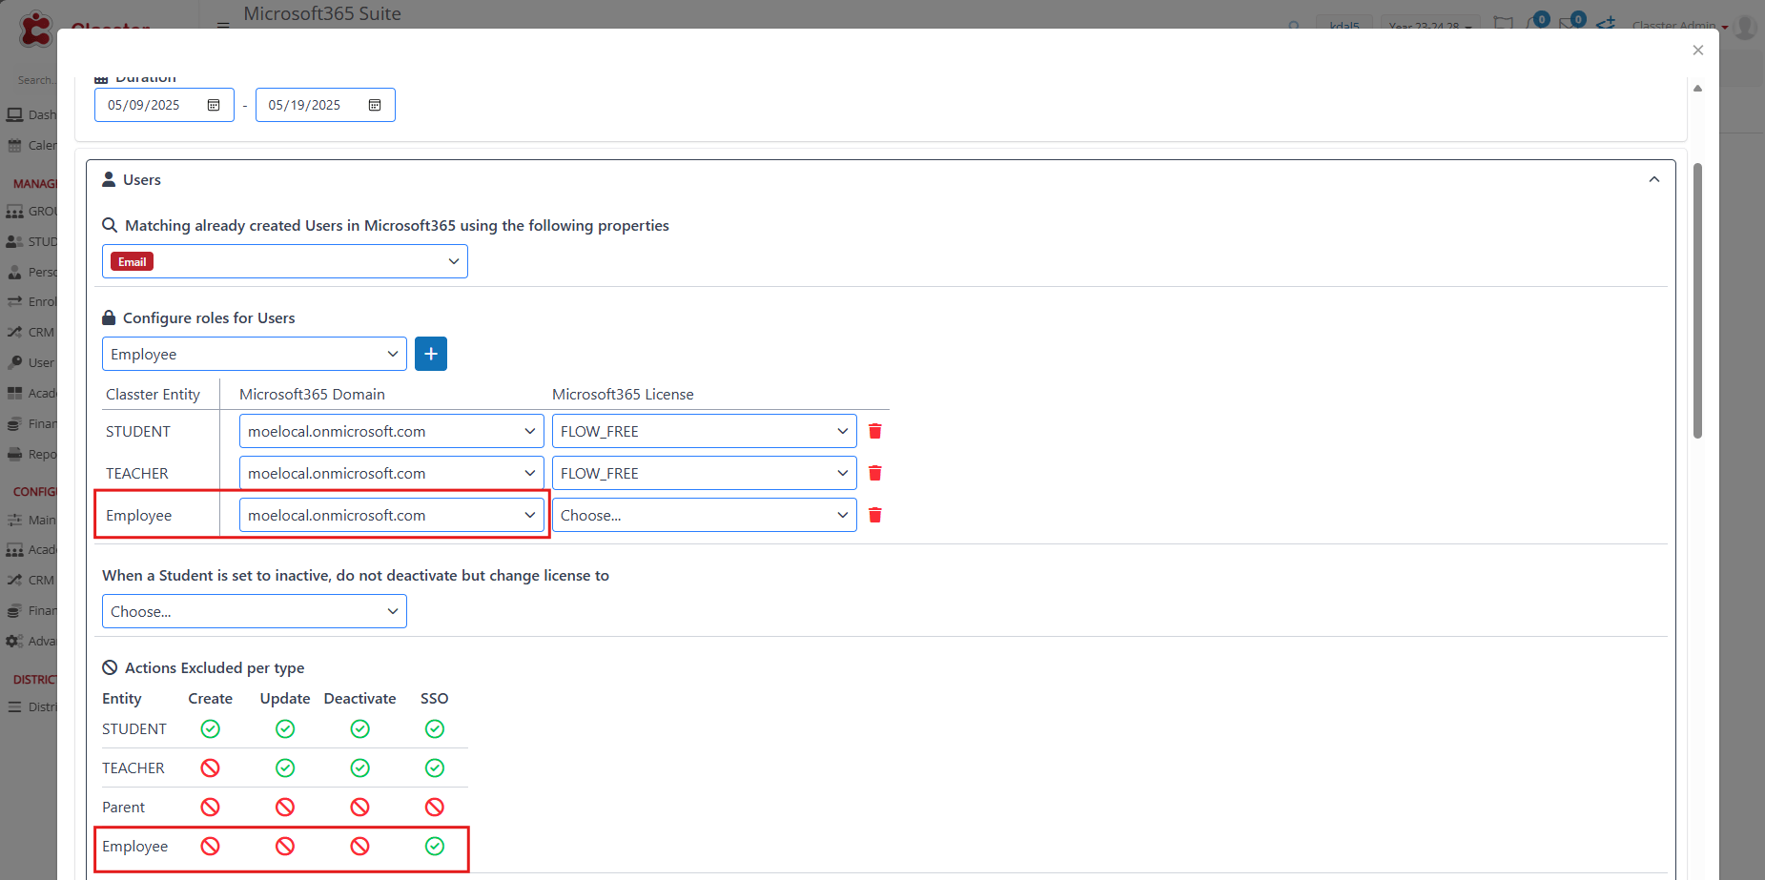Open STUDENT Microsoft365 license dropdown
Image resolution: width=1765 pixels, height=880 pixels.
[x=705, y=431]
